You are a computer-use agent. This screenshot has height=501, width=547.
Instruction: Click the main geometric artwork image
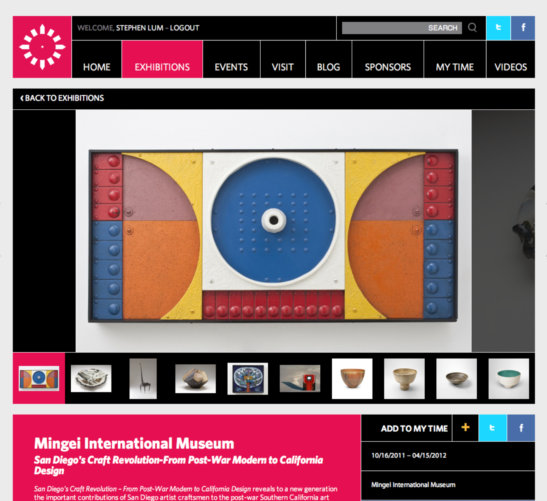pos(273,231)
